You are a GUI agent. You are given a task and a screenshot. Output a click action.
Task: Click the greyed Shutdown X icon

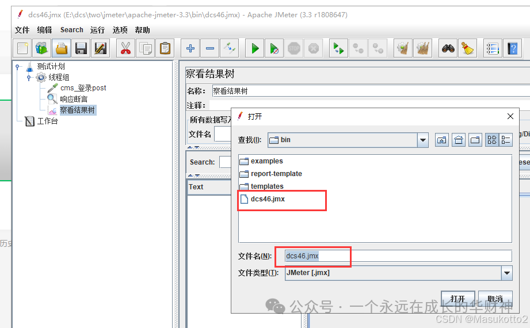click(314, 48)
